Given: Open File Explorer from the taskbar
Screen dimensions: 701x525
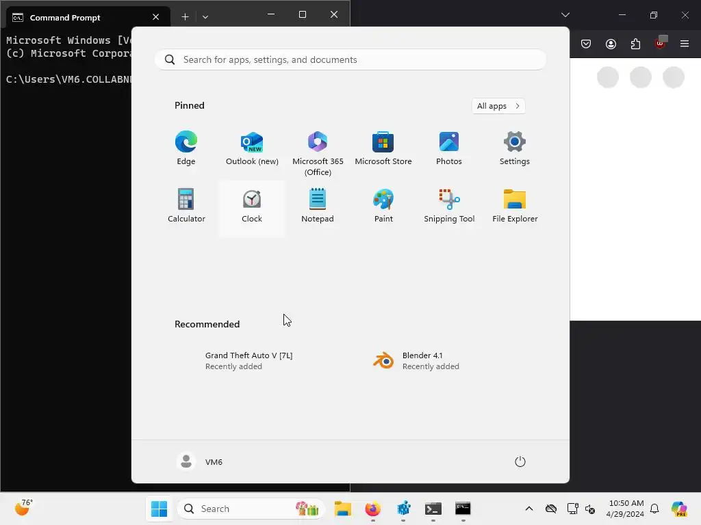Looking at the screenshot, I should [343, 509].
